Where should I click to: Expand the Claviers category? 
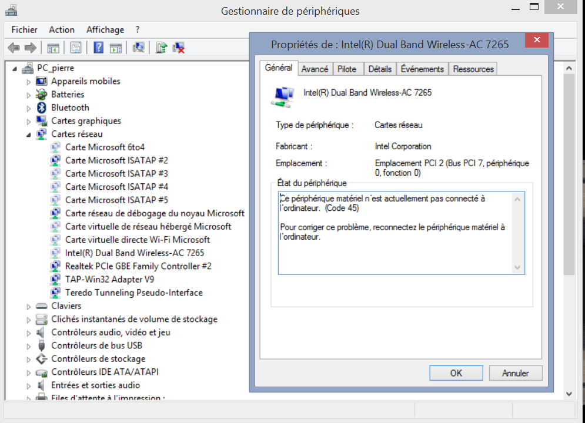click(x=28, y=306)
